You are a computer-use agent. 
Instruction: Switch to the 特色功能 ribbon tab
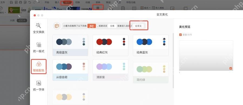pyautogui.click(x=131, y=2)
